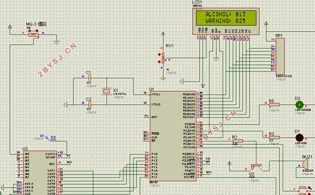Select resistor R5 next to green LED
315x195 pixels.
275,104
